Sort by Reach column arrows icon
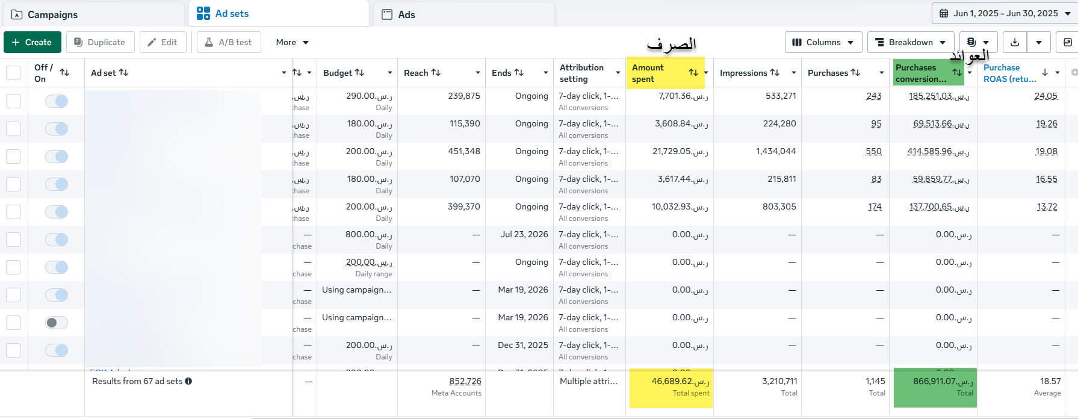 click(x=436, y=72)
